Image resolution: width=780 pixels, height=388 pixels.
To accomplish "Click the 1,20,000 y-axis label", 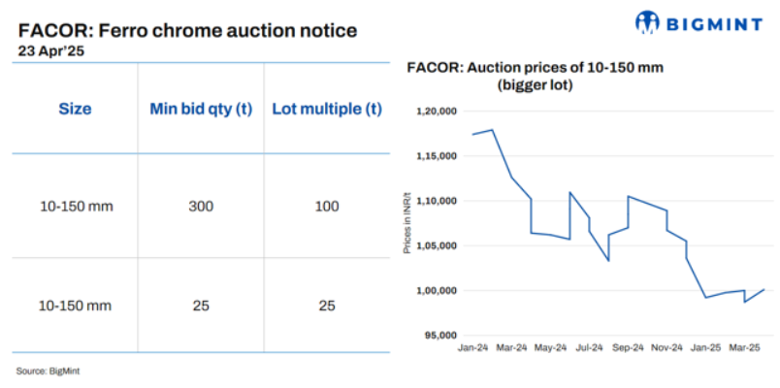I will (436, 112).
